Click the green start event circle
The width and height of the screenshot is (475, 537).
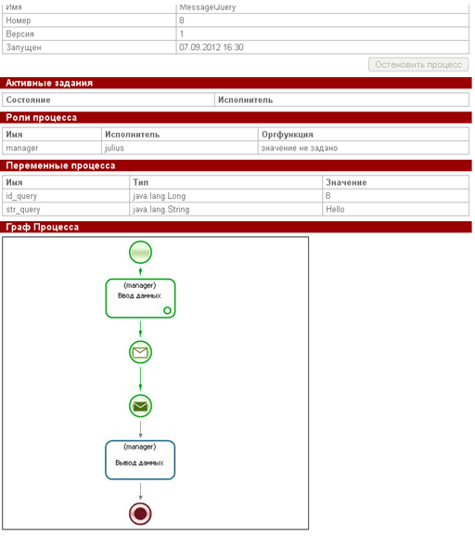[x=140, y=253]
